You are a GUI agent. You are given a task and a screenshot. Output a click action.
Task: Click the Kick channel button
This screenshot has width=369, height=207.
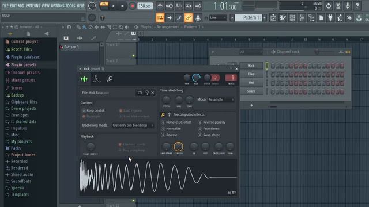251,66
